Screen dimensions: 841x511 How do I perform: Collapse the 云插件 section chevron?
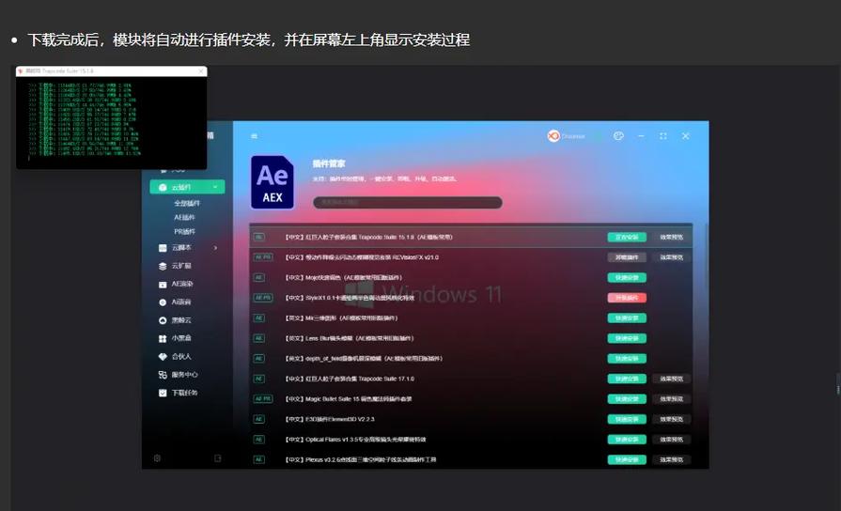[x=215, y=187]
